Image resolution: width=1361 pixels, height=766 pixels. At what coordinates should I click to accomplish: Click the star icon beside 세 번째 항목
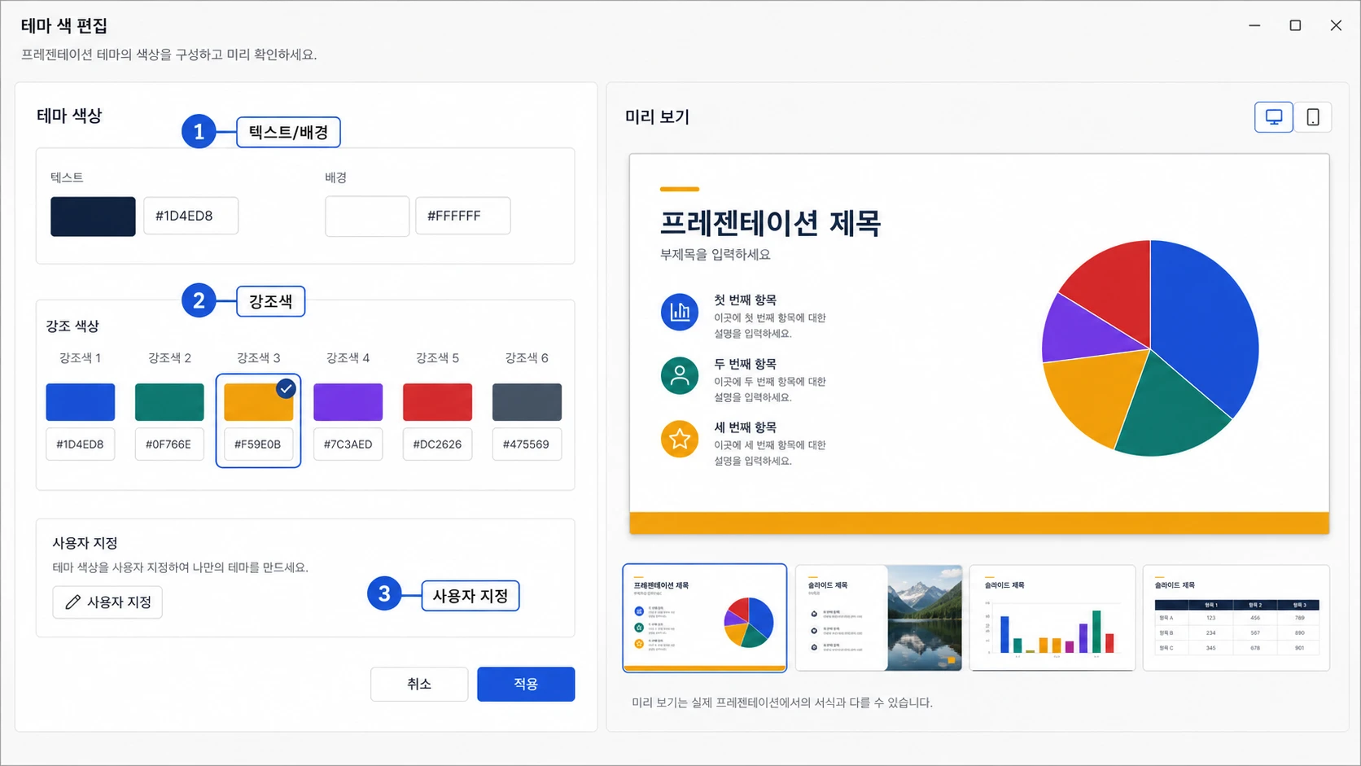pos(680,439)
